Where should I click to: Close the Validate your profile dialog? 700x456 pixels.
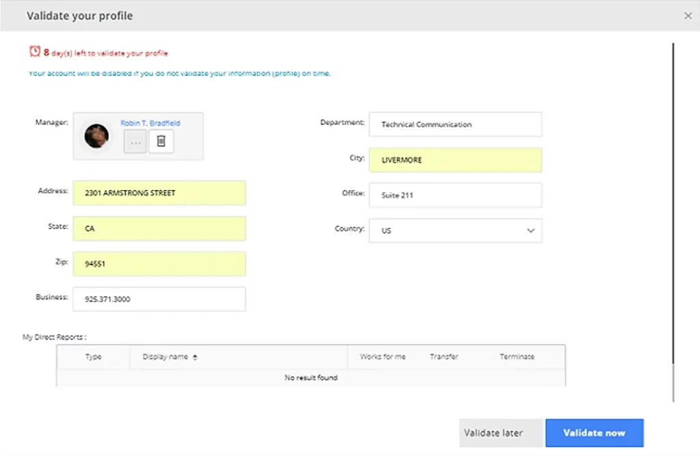pos(688,16)
